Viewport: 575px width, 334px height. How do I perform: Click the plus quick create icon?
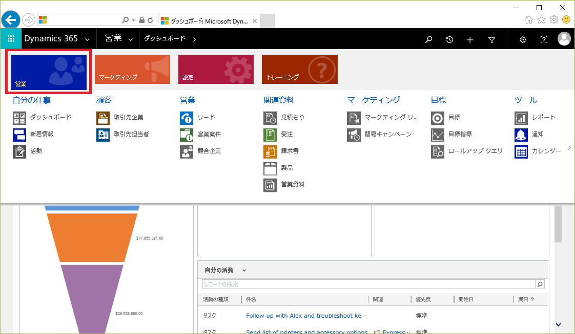click(x=470, y=39)
